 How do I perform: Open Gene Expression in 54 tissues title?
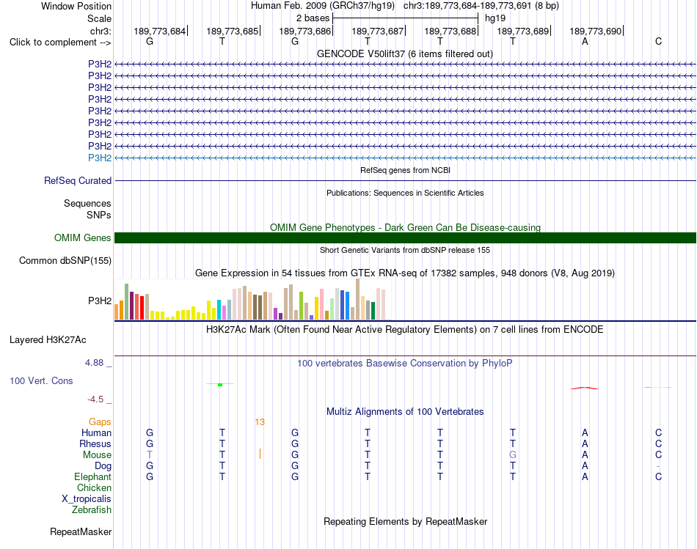pos(405,273)
